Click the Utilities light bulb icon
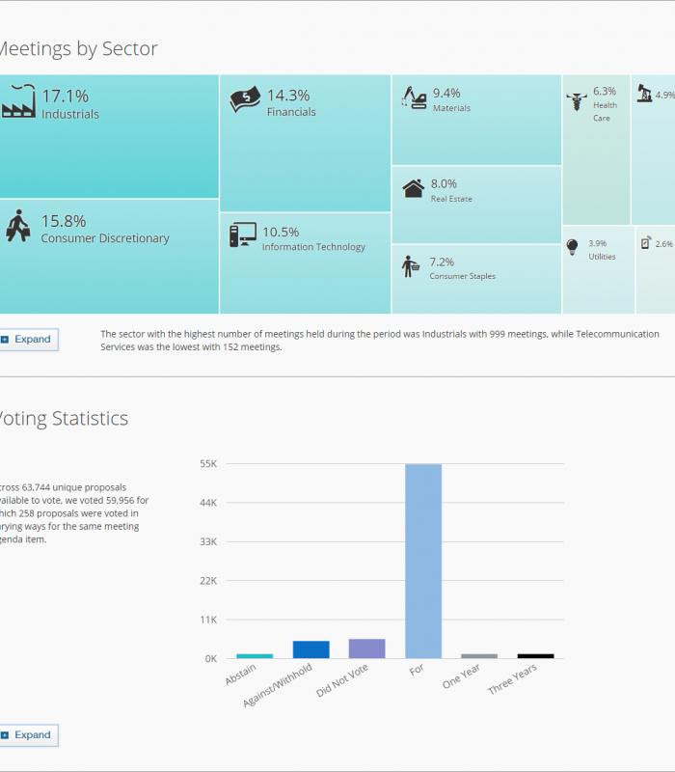 [x=573, y=247]
